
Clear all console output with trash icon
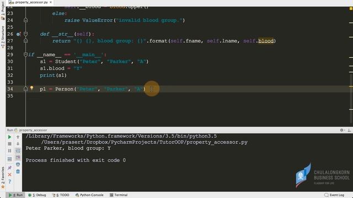[x=18, y=172]
